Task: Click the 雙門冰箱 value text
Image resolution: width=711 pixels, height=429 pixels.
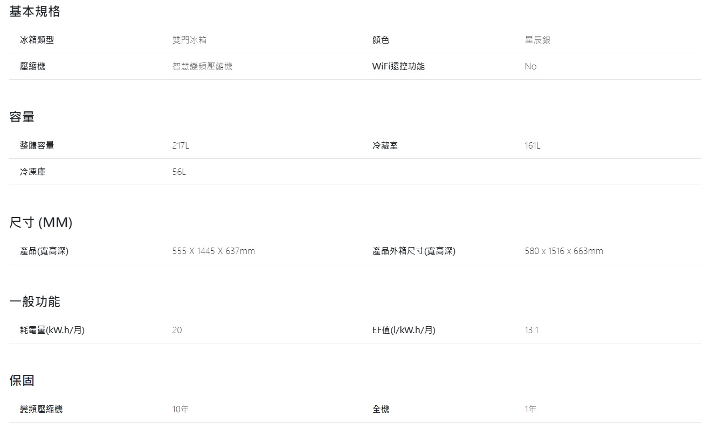Action: pos(189,40)
